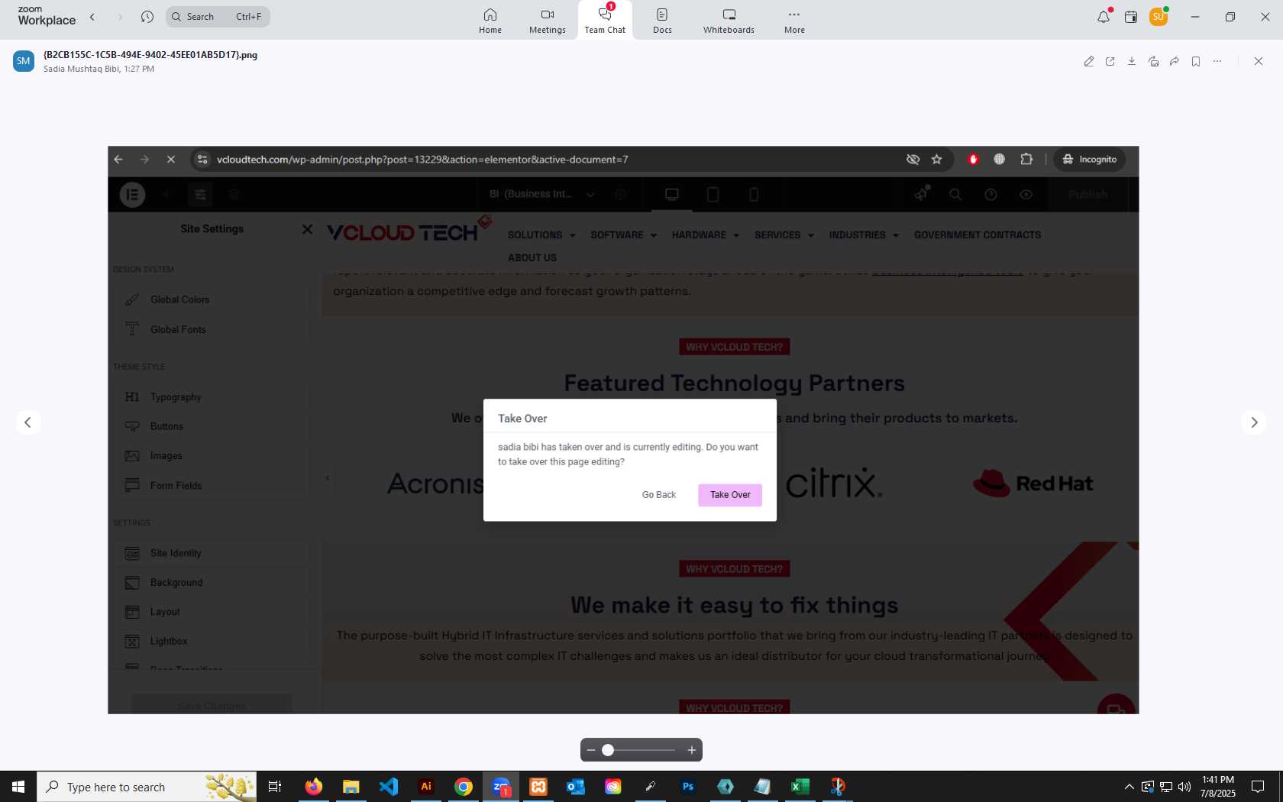The width and height of the screenshot is (1283, 802).
Task: Edit the image with pencil icon
Action: click(x=1089, y=61)
